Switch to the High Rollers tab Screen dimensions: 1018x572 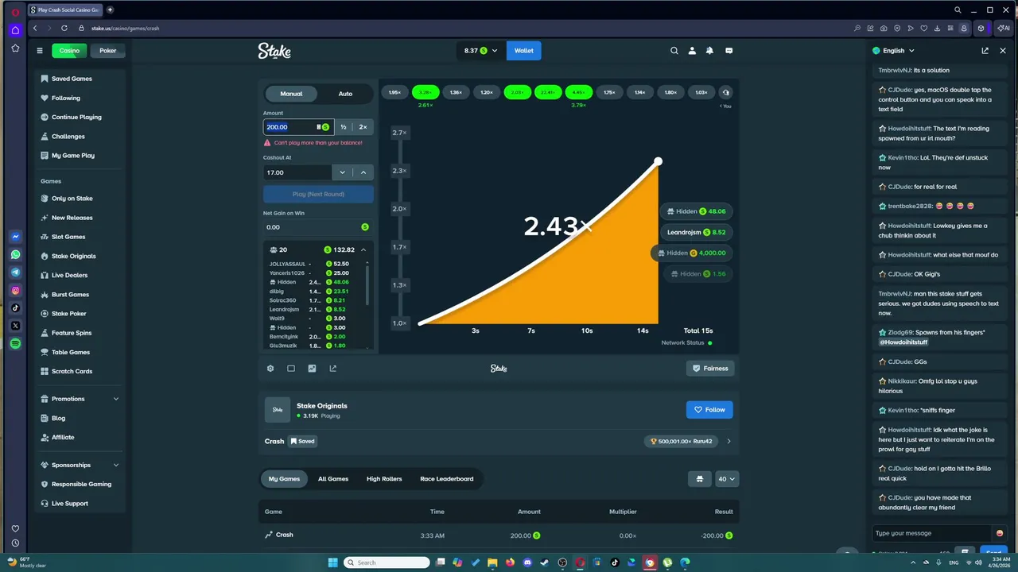click(x=384, y=479)
